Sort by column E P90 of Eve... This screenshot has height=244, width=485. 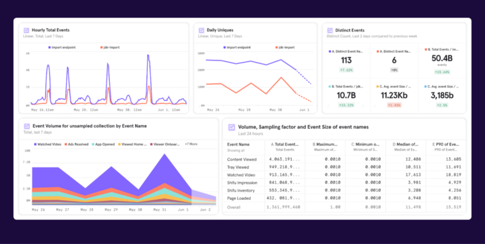[x=446, y=145]
